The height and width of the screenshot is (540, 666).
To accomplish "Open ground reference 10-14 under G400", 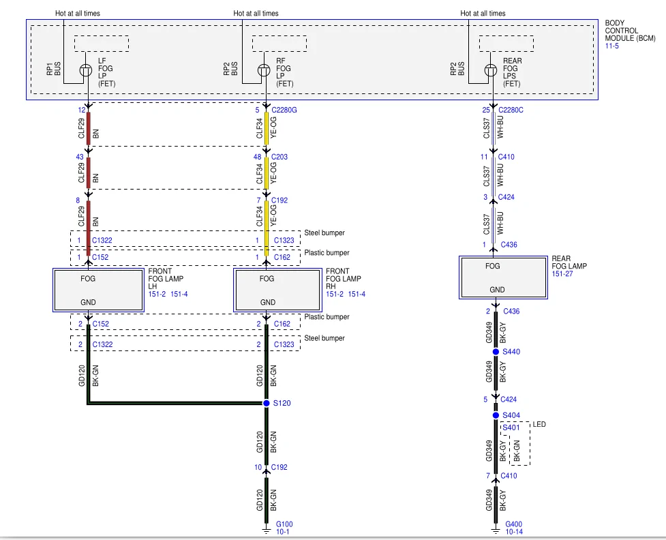I will click(514, 532).
